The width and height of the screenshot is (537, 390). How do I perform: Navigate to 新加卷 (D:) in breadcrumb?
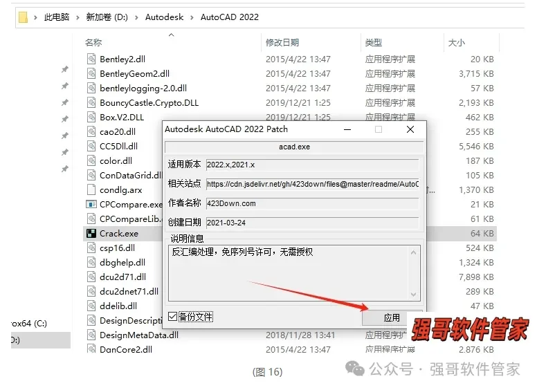pyautogui.click(x=107, y=17)
